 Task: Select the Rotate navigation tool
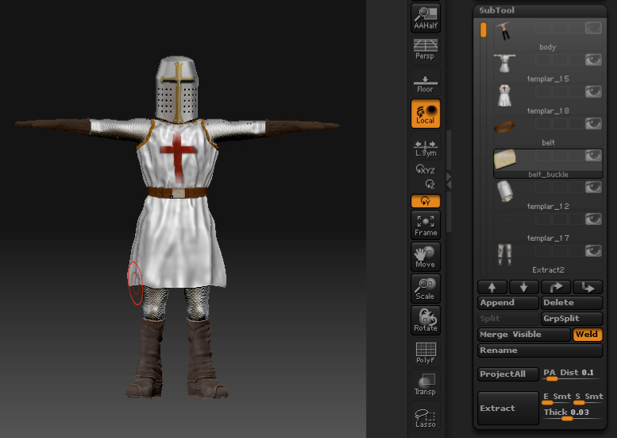[x=426, y=320]
